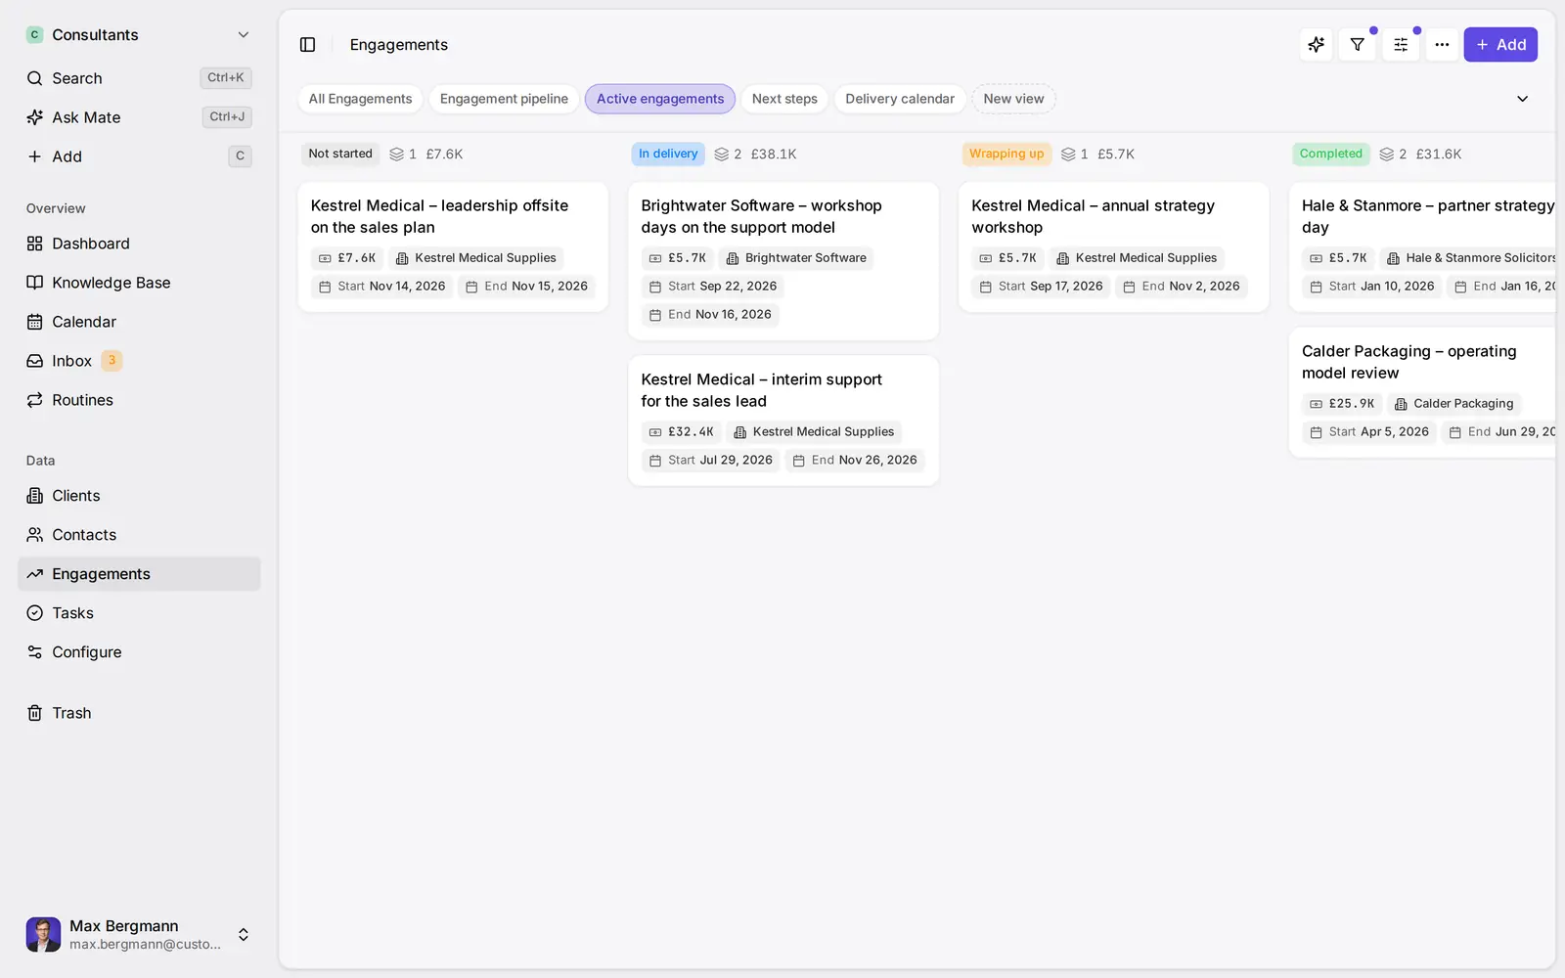Switch to Engagement pipeline tab
Screen dimensions: 1565x978
tap(504, 99)
